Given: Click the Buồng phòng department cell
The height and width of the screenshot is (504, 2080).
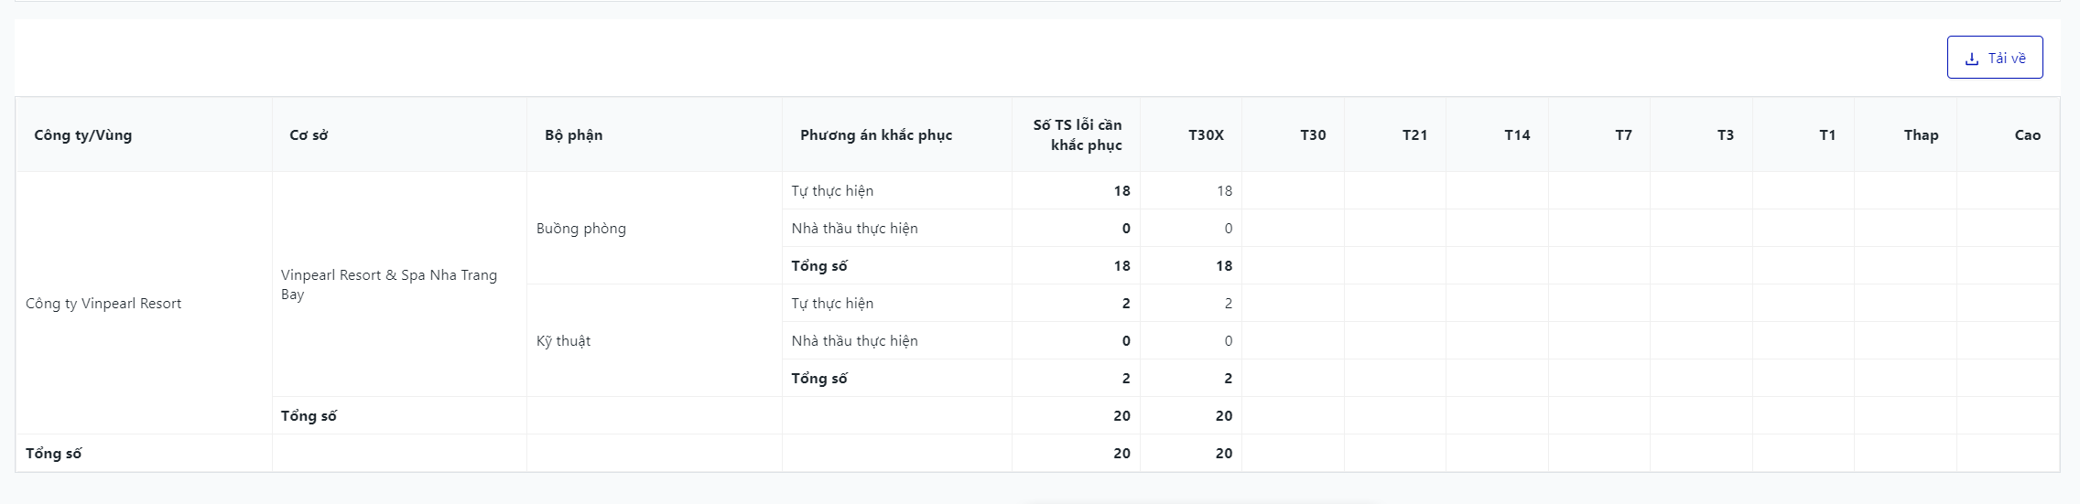Looking at the screenshot, I should 581,229.
